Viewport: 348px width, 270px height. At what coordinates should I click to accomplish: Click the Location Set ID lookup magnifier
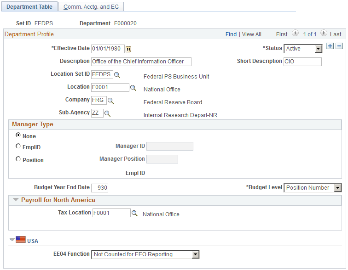(x=117, y=75)
